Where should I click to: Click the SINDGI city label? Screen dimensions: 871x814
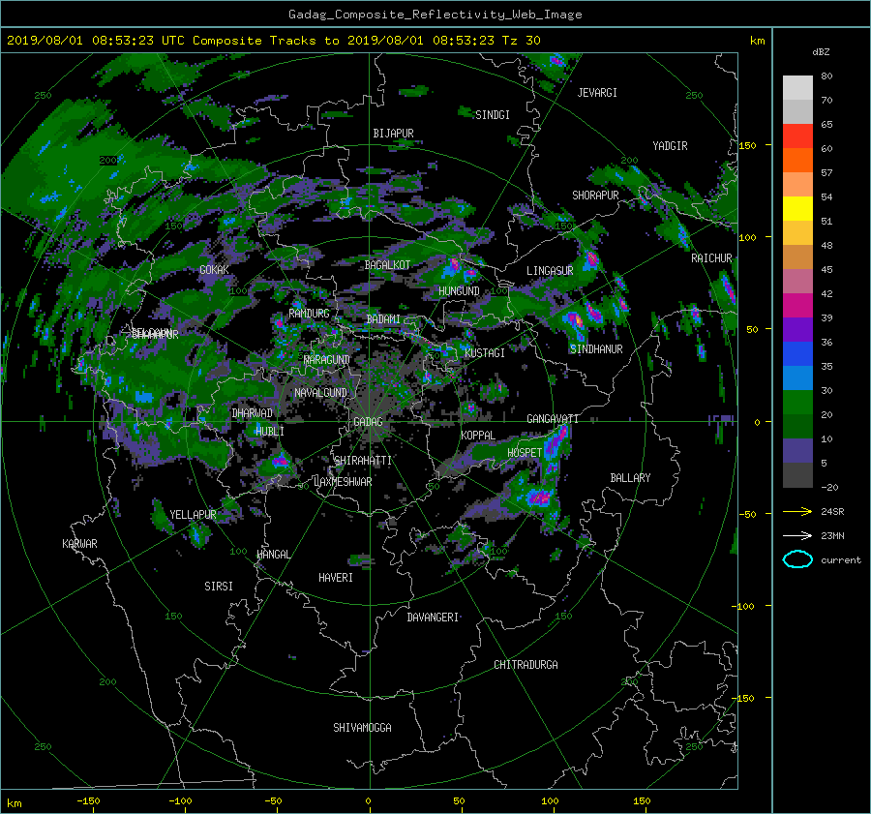pyautogui.click(x=493, y=115)
